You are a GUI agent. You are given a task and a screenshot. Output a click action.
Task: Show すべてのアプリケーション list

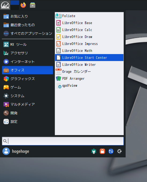point(28,33)
